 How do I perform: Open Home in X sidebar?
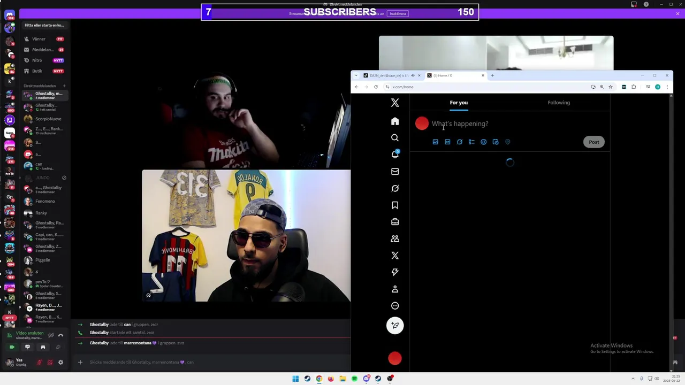395,121
